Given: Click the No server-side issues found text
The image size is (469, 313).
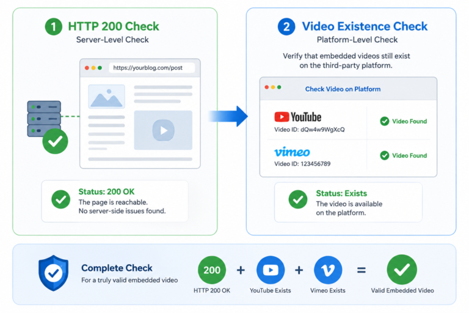Looking at the screenshot, I should click(122, 211).
